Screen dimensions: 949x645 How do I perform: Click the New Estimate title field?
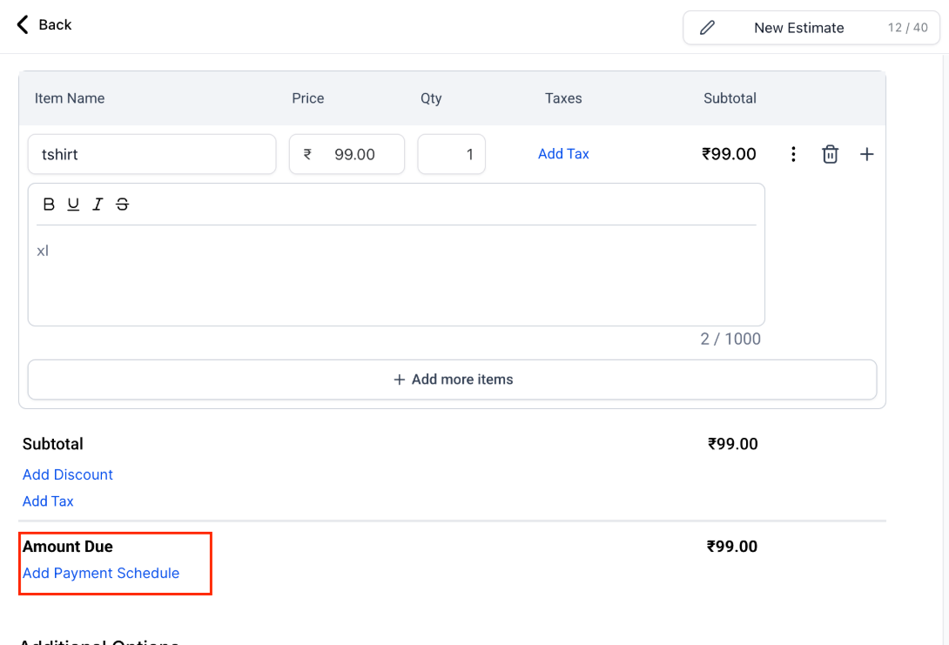(798, 28)
